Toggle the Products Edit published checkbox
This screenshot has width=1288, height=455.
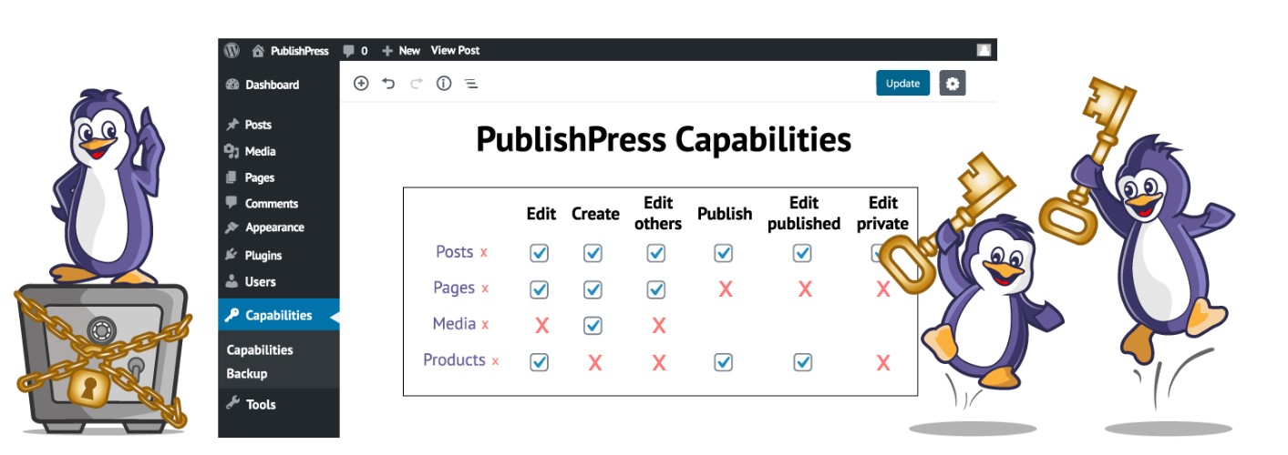click(803, 362)
